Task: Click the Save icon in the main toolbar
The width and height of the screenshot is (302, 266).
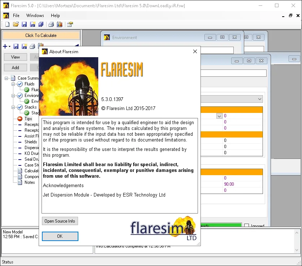Action: 24,24
